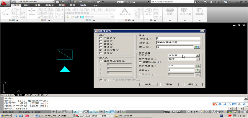The width and height of the screenshot is (248, 118).
Task: Toggle ortho mode icon in status bar
Action: point(70,112)
